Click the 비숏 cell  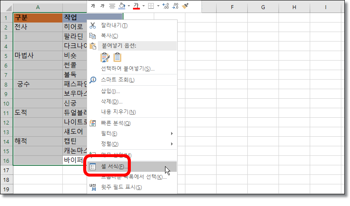75,55
